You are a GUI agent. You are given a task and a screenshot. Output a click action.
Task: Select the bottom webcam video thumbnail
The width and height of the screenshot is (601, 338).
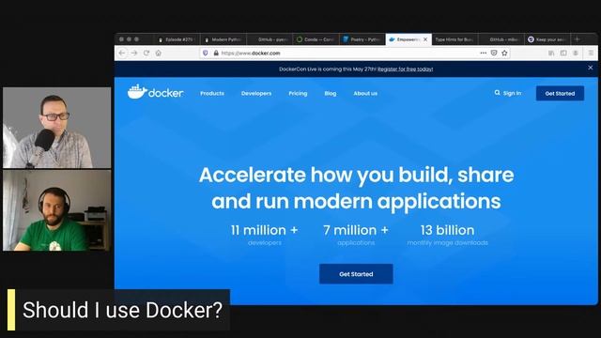(56, 210)
